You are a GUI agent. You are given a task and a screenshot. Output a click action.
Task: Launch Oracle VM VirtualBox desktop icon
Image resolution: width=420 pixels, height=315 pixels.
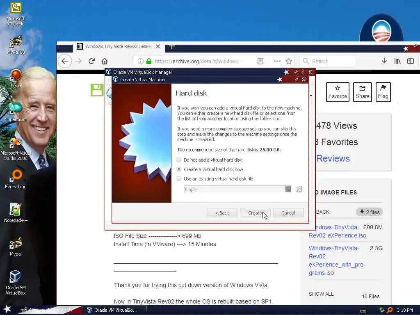click(16, 283)
